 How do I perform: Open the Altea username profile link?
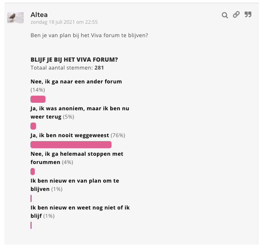(39, 15)
